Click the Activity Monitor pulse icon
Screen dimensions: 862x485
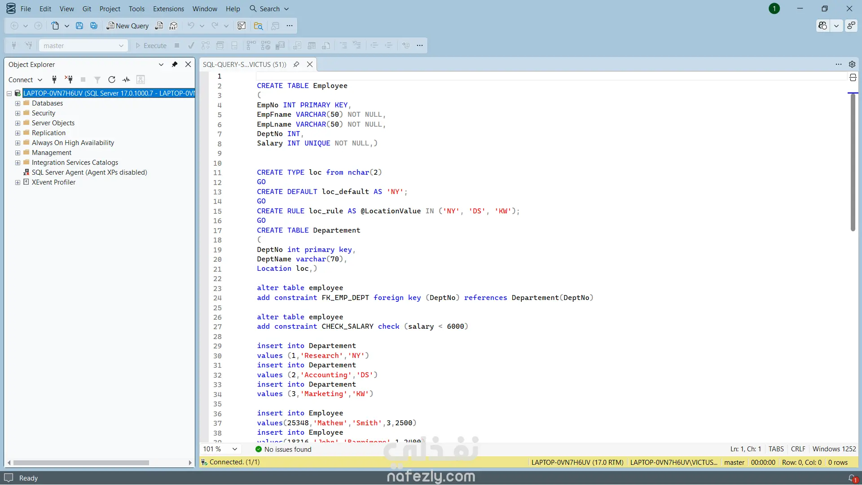pos(126,79)
